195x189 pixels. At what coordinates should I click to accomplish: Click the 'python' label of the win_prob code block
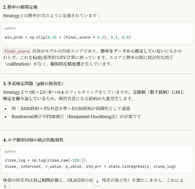(x=10, y=28)
